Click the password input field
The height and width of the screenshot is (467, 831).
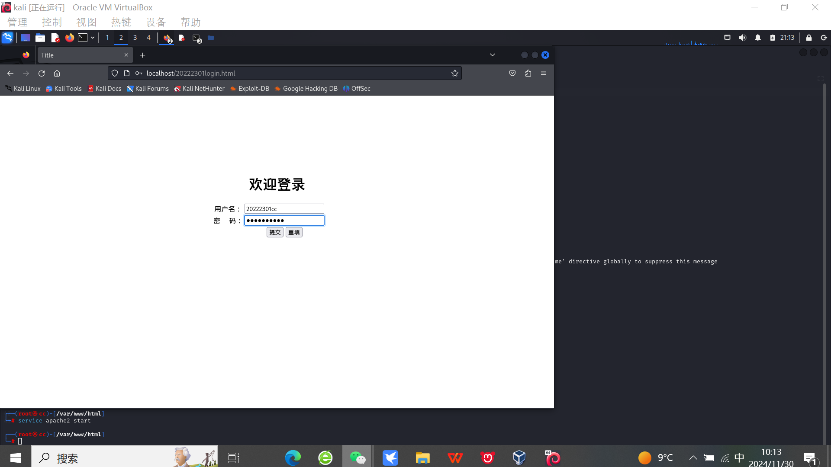click(284, 221)
